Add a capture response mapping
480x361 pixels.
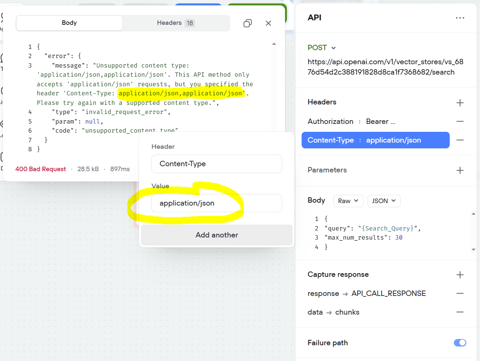460,275
